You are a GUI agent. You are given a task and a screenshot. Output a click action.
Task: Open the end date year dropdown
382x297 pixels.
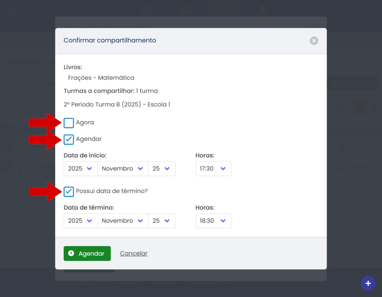(x=80, y=221)
